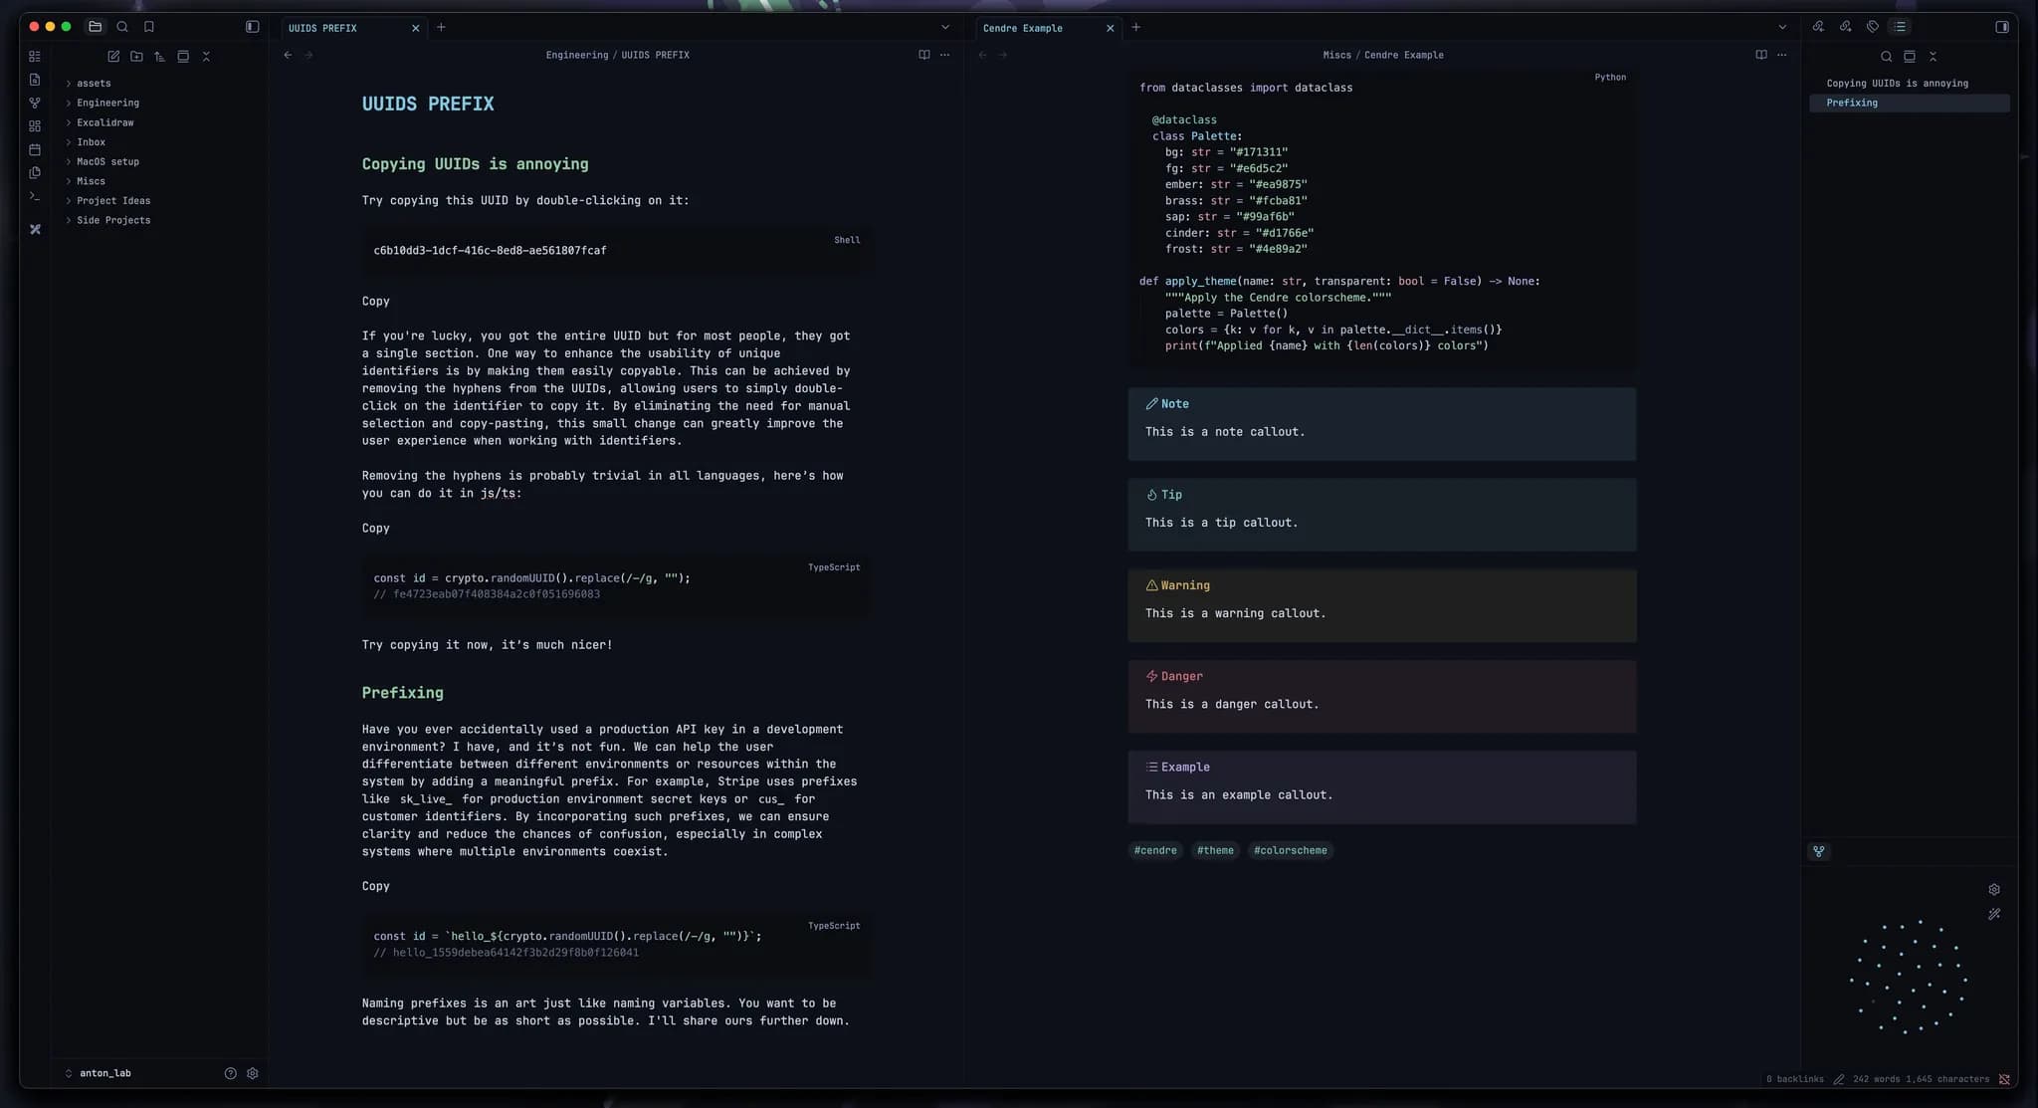The height and width of the screenshot is (1108, 2038).
Task: Create a new note with the pencil icon
Action: point(113,57)
